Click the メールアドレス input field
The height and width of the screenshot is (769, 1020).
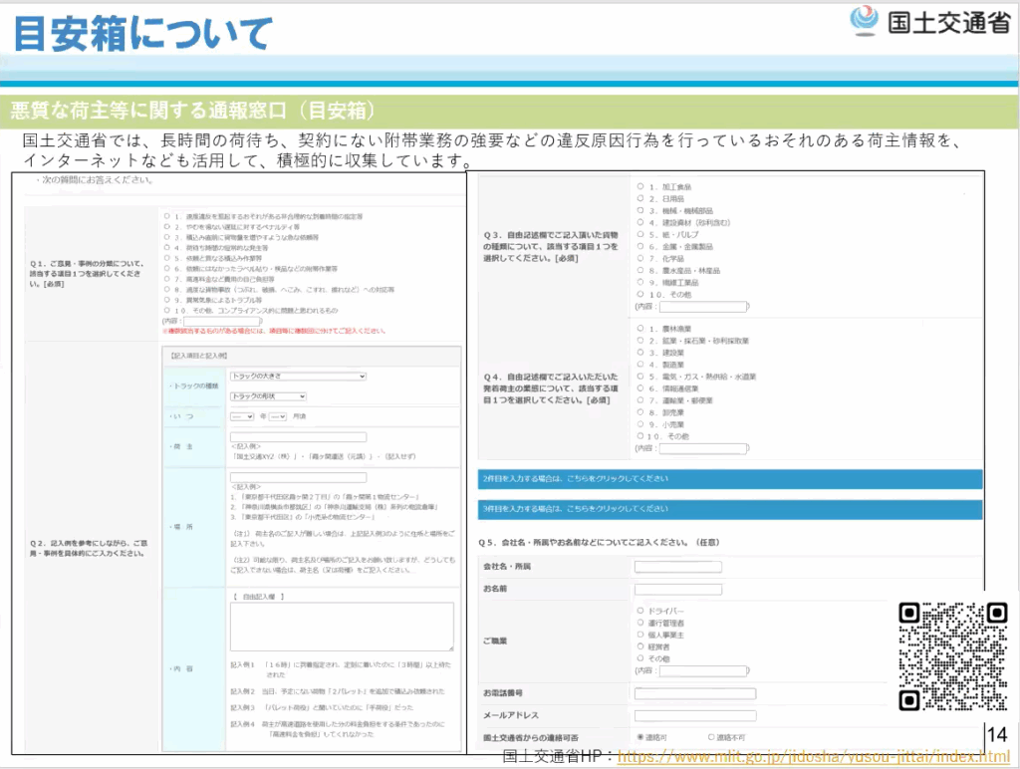click(x=694, y=715)
